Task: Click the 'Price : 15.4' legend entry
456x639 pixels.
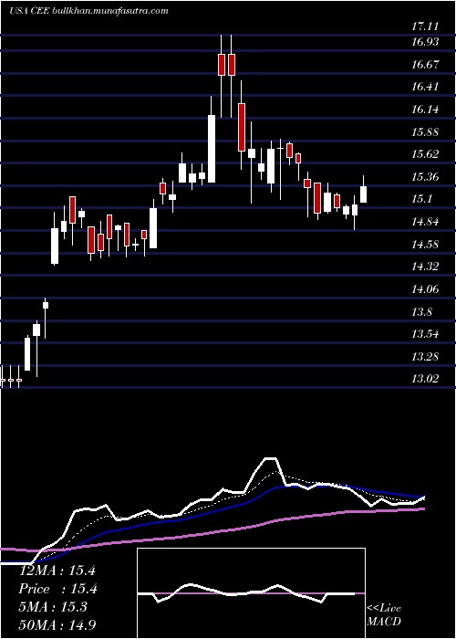Action: pos(57,589)
